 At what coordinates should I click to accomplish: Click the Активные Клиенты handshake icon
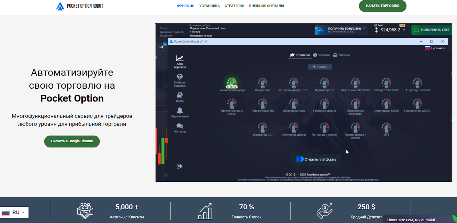click(x=85, y=211)
